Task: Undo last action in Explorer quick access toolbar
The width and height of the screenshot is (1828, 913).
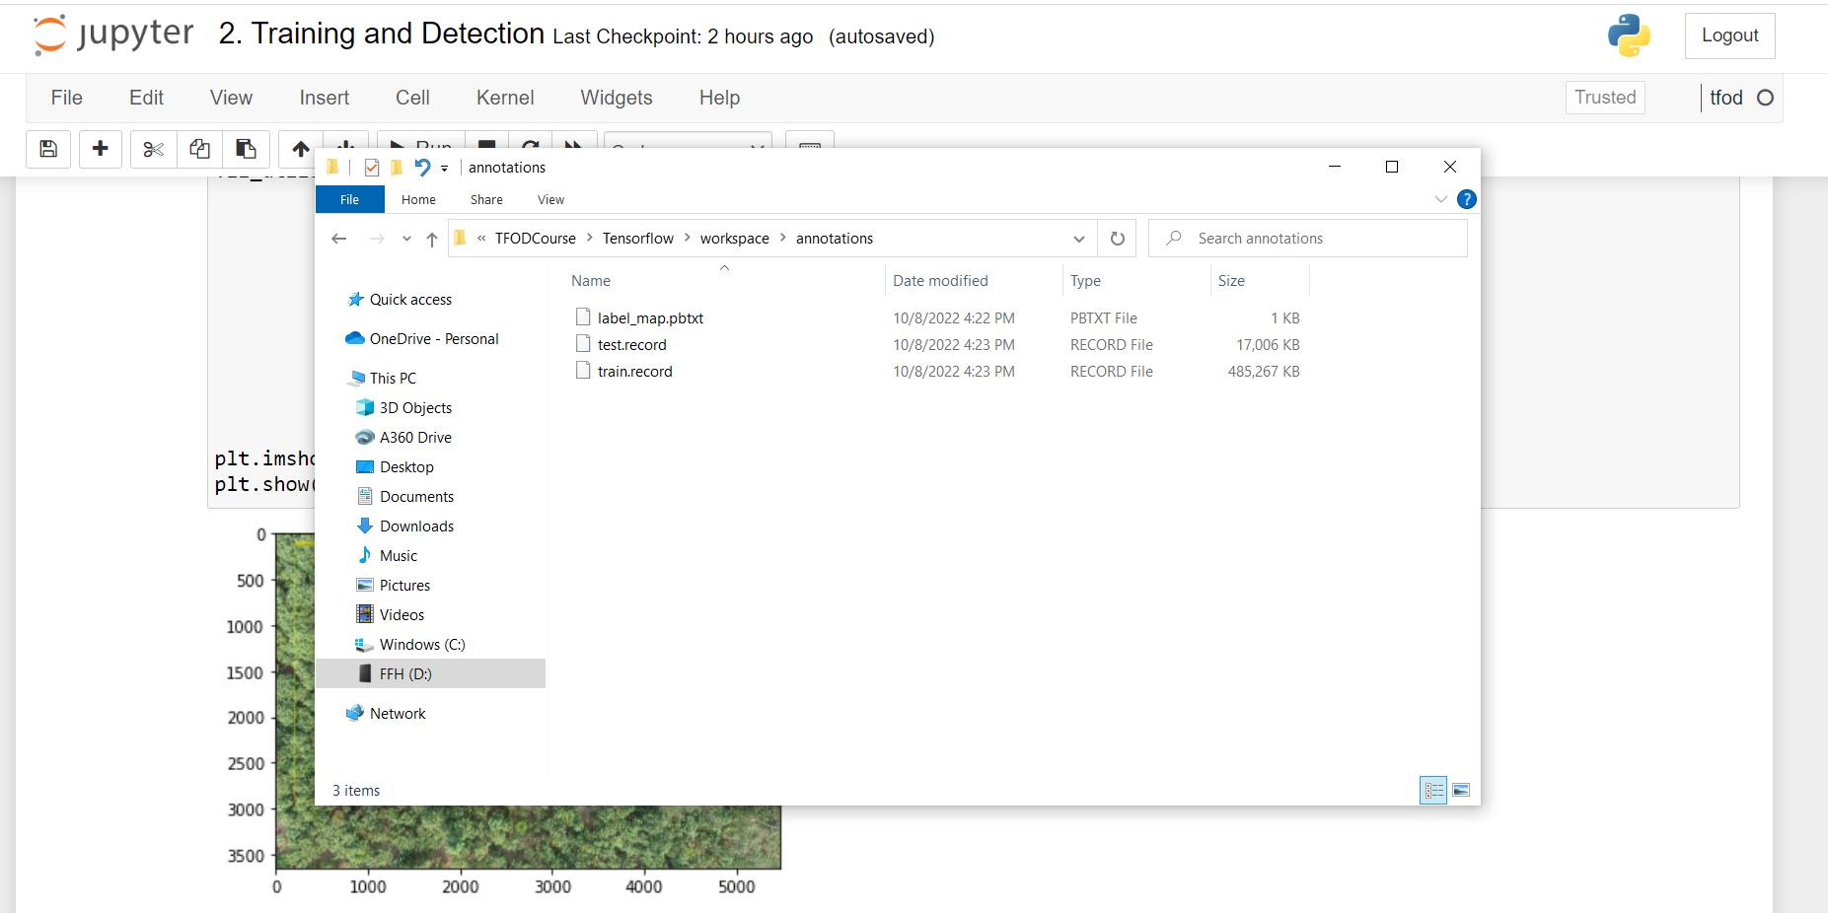Action: pos(422,168)
